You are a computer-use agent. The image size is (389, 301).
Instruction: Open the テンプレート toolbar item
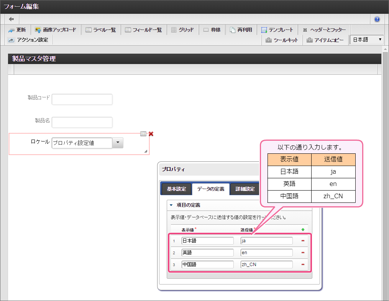[277, 30]
